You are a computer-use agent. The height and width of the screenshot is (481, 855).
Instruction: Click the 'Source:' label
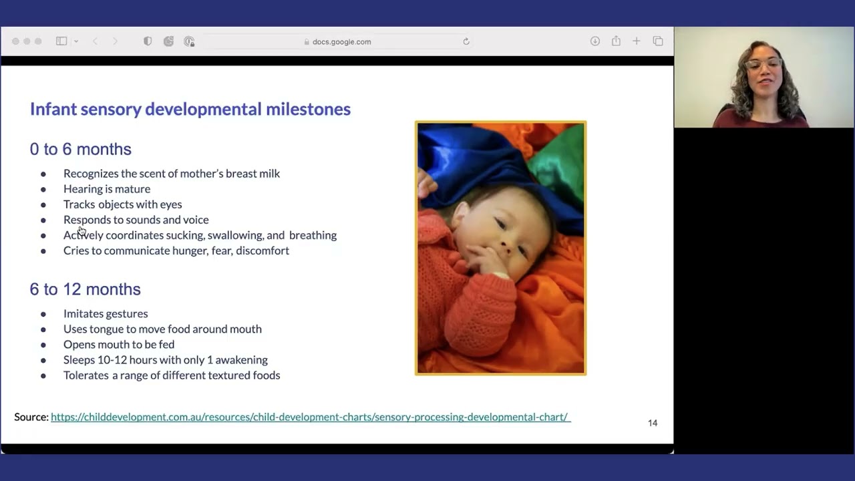tap(31, 417)
